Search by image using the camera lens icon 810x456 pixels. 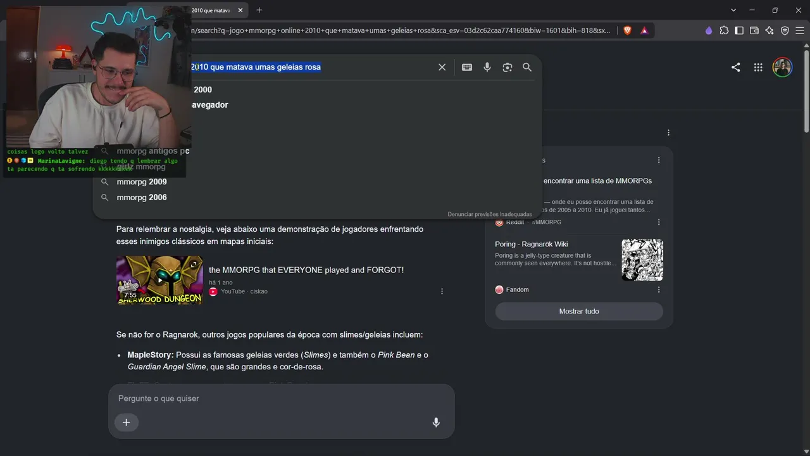tap(508, 67)
